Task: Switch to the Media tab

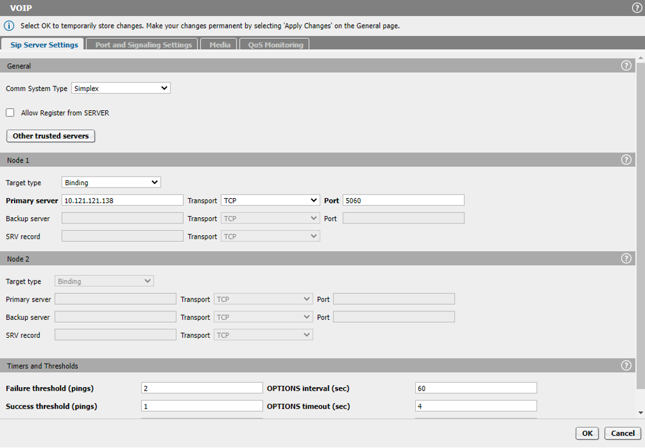Action: tap(220, 44)
